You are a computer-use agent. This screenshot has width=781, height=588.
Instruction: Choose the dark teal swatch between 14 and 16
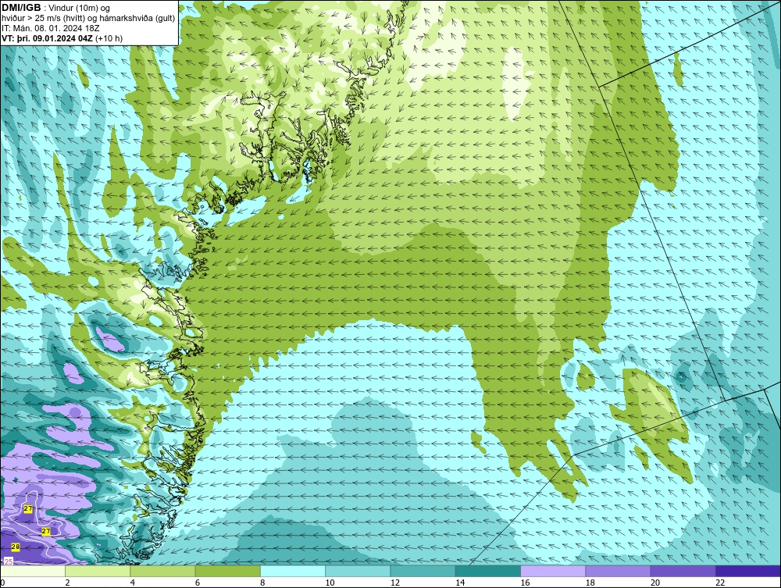click(487, 571)
